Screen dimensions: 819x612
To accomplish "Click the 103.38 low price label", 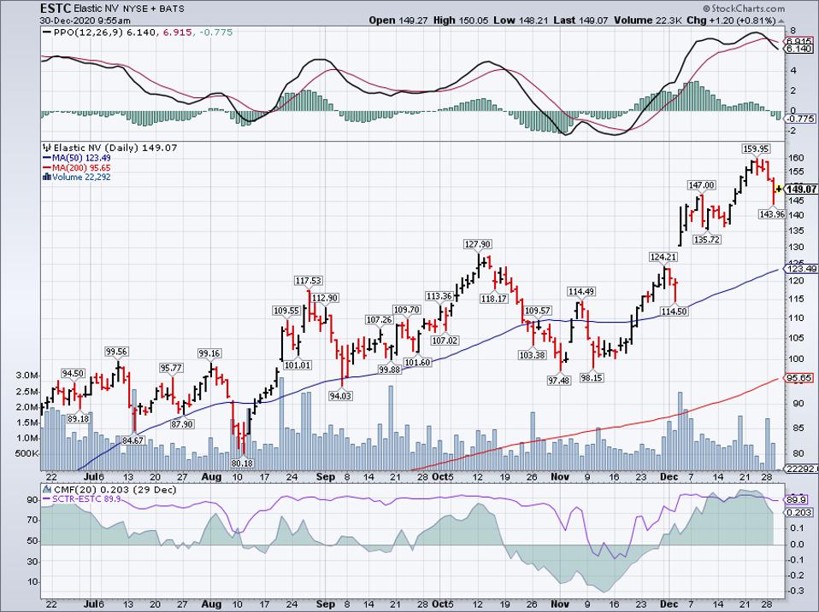I will (533, 354).
